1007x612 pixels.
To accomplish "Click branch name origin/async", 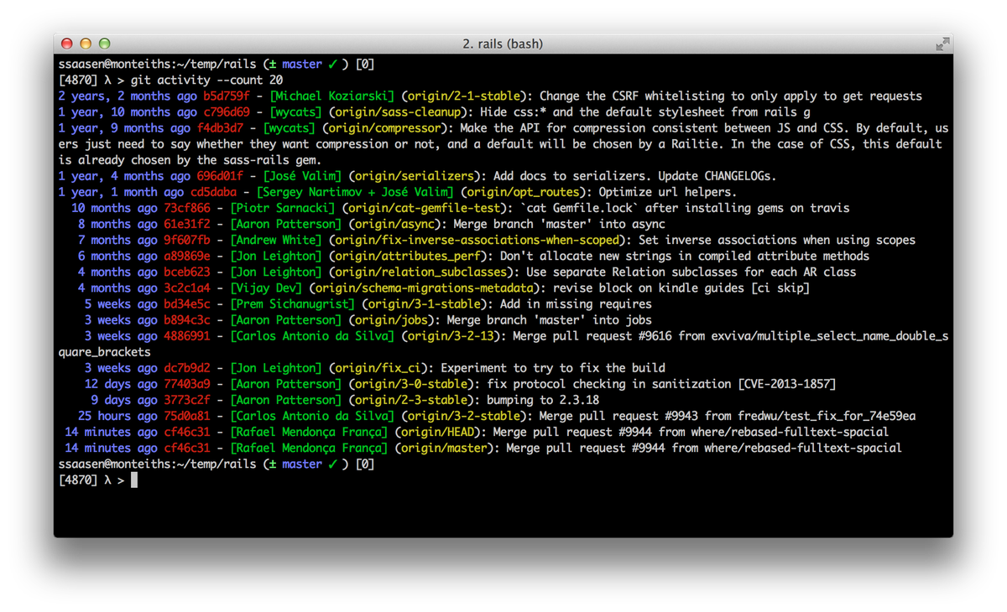I will 394,224.
